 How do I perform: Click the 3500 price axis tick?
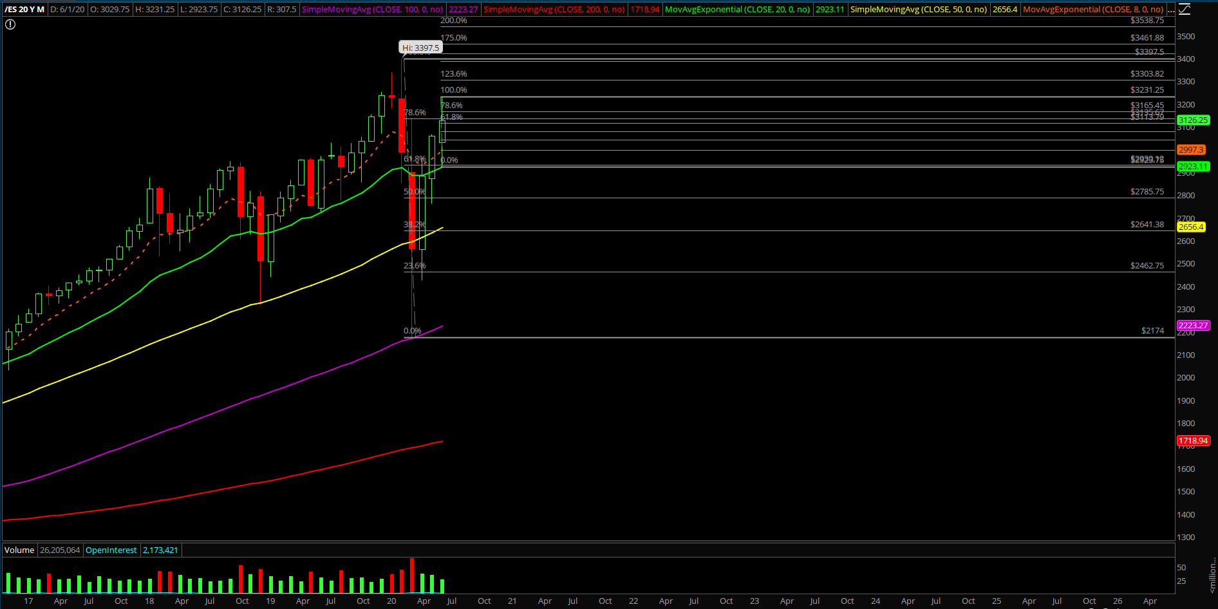pyautogui.click(x=1186, y=37)
